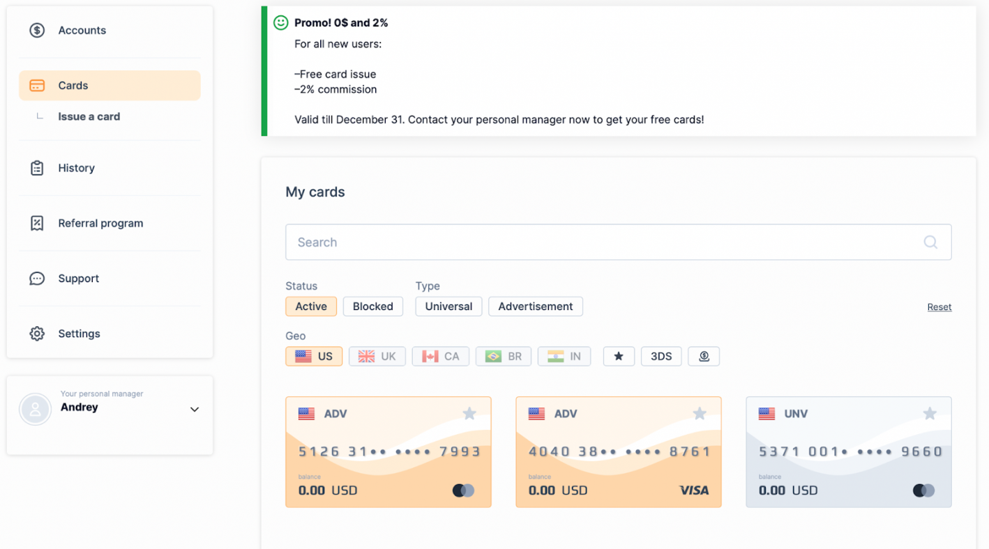The image size is (989, 549).
Task: Click the History clipboard icon
Action: [37, 168]
